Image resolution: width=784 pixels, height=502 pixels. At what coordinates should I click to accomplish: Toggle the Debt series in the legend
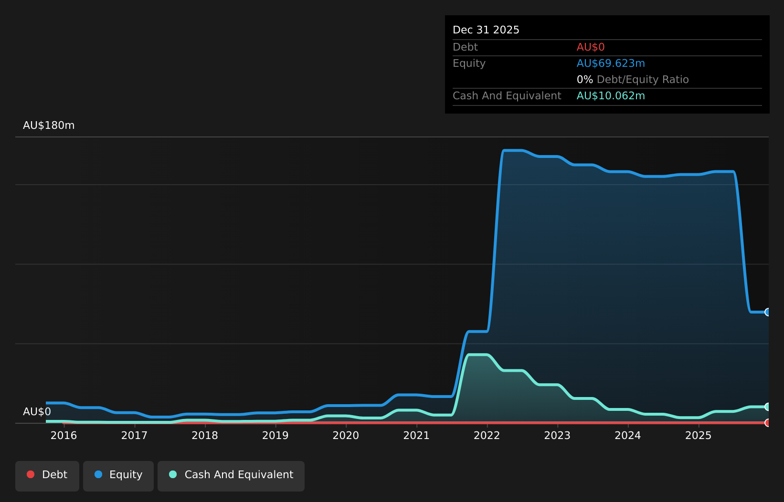click(x=47, y=476)
